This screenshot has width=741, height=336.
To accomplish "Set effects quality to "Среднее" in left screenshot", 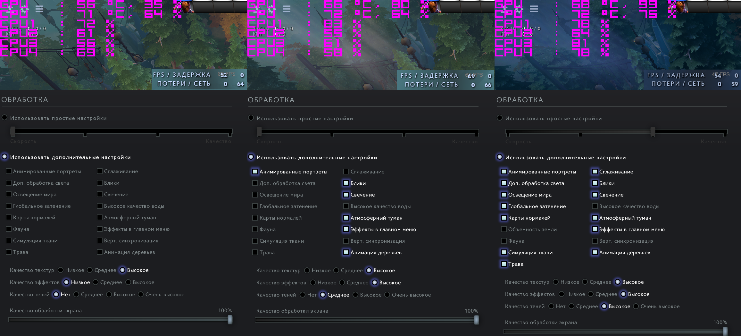I will click(x=96, y=282).
